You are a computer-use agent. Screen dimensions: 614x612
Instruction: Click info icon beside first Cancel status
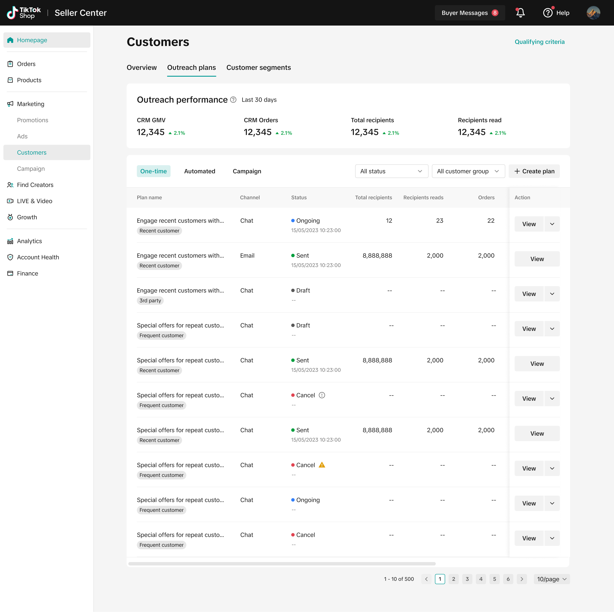[322, 395]
